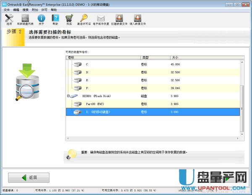Image resolution: width=252 pixels, height=195 pixels.
Task: Click the 返回 (Back) button
Action: 29,177
